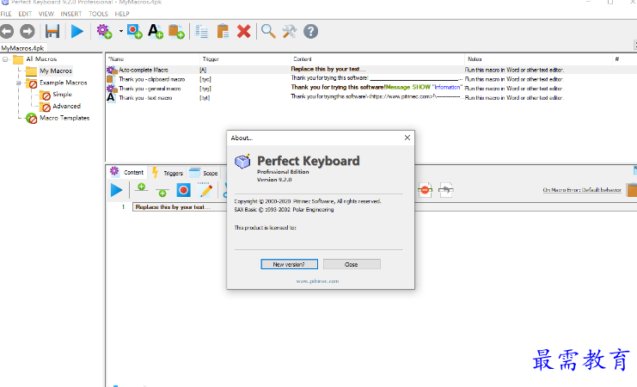
Task: Click the Close button in the About dialog
Action: coord(352,264)
